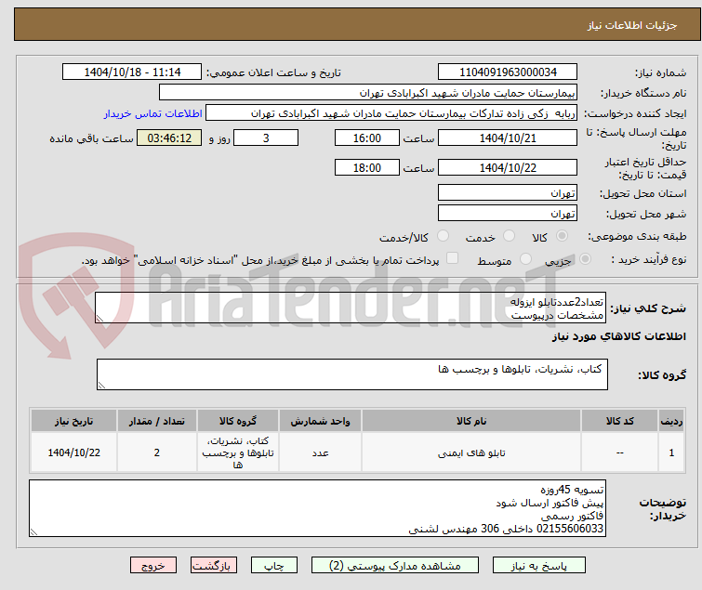Click the row number cell 1
The width and height of the screenshot is (702, 590).
[671, 452]
